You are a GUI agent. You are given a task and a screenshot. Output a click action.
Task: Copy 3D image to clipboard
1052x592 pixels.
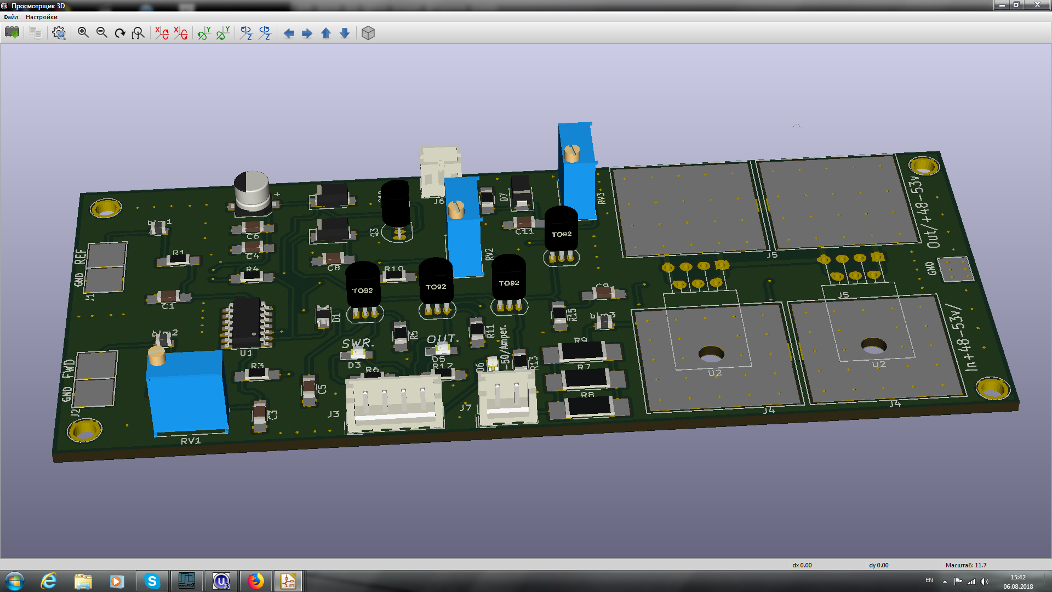pyautogui.click(x=36, y=33)
